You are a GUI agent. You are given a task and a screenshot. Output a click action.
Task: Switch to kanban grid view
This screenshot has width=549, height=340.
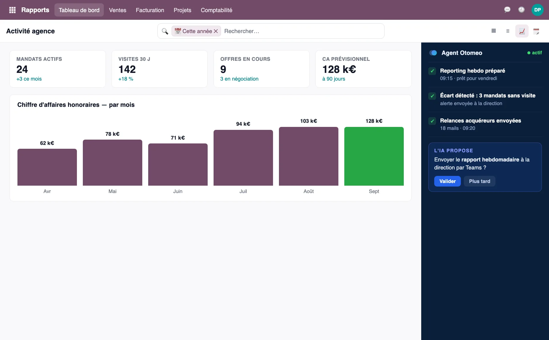493,31
